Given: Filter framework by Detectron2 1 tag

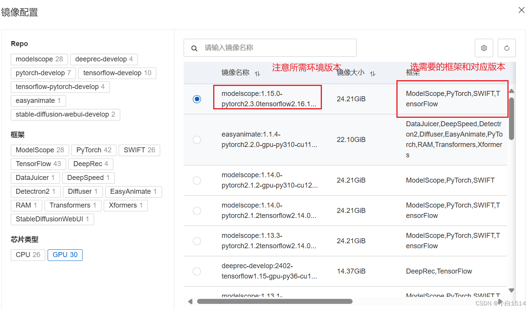Looking at the screenshot, I should (x=36, y=191).
